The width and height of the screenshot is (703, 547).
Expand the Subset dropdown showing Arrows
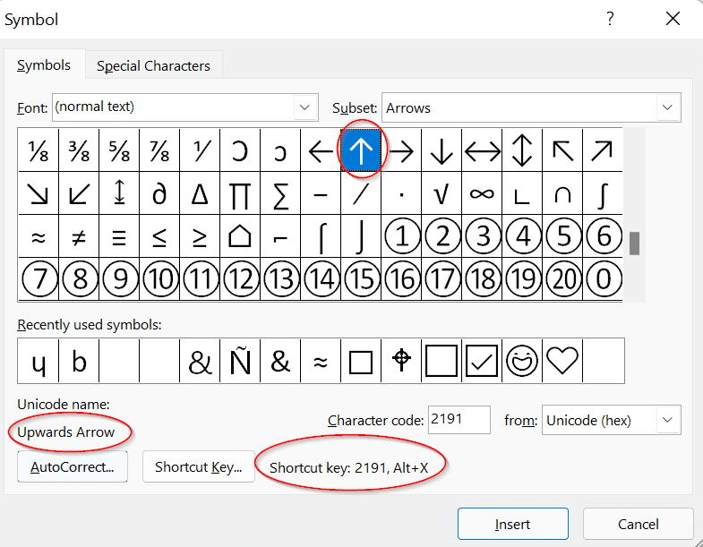[667, 107]
